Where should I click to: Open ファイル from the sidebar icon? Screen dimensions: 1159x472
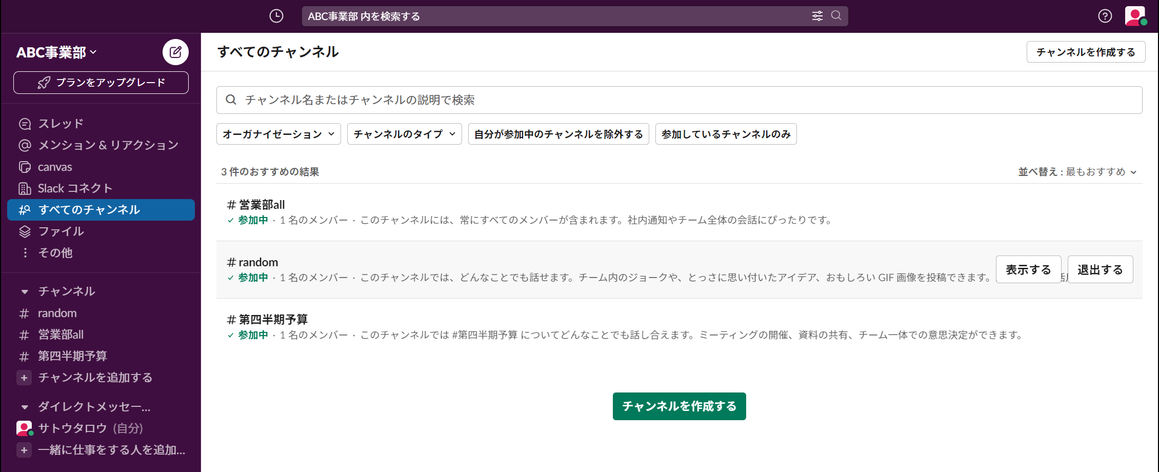click(x=24, y=231)
